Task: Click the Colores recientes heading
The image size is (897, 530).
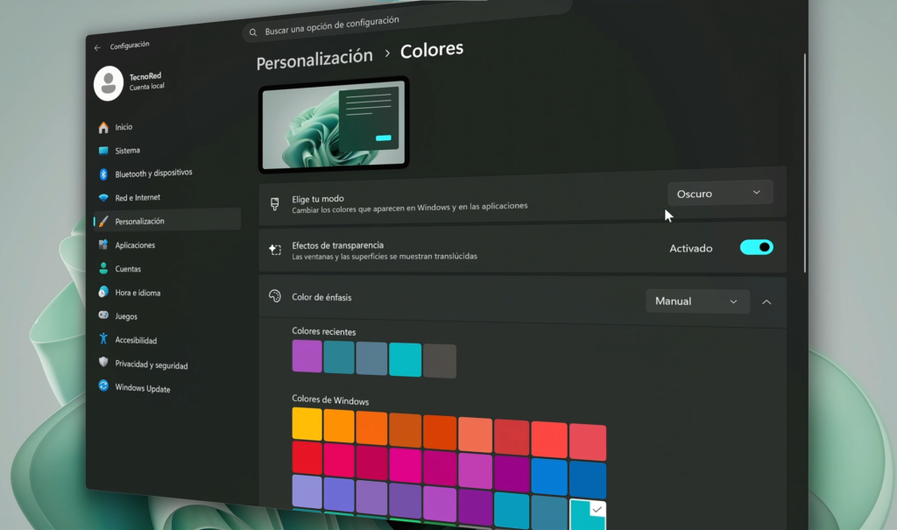Action: [x=324, y=331]
